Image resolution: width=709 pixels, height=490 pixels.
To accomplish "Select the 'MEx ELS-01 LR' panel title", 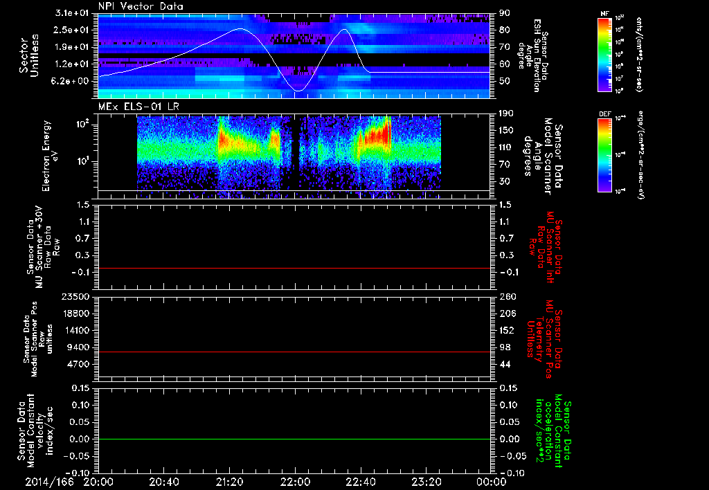I will click(x=138, y=107).
